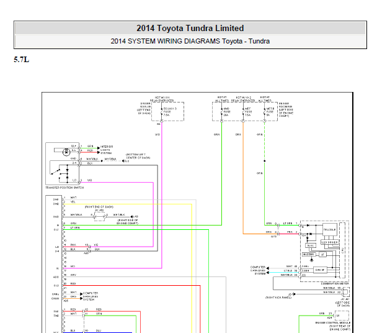The image size is (377, 333).
Task: Click the "YEL" wire label at pin 2
Action: [73, 202]
